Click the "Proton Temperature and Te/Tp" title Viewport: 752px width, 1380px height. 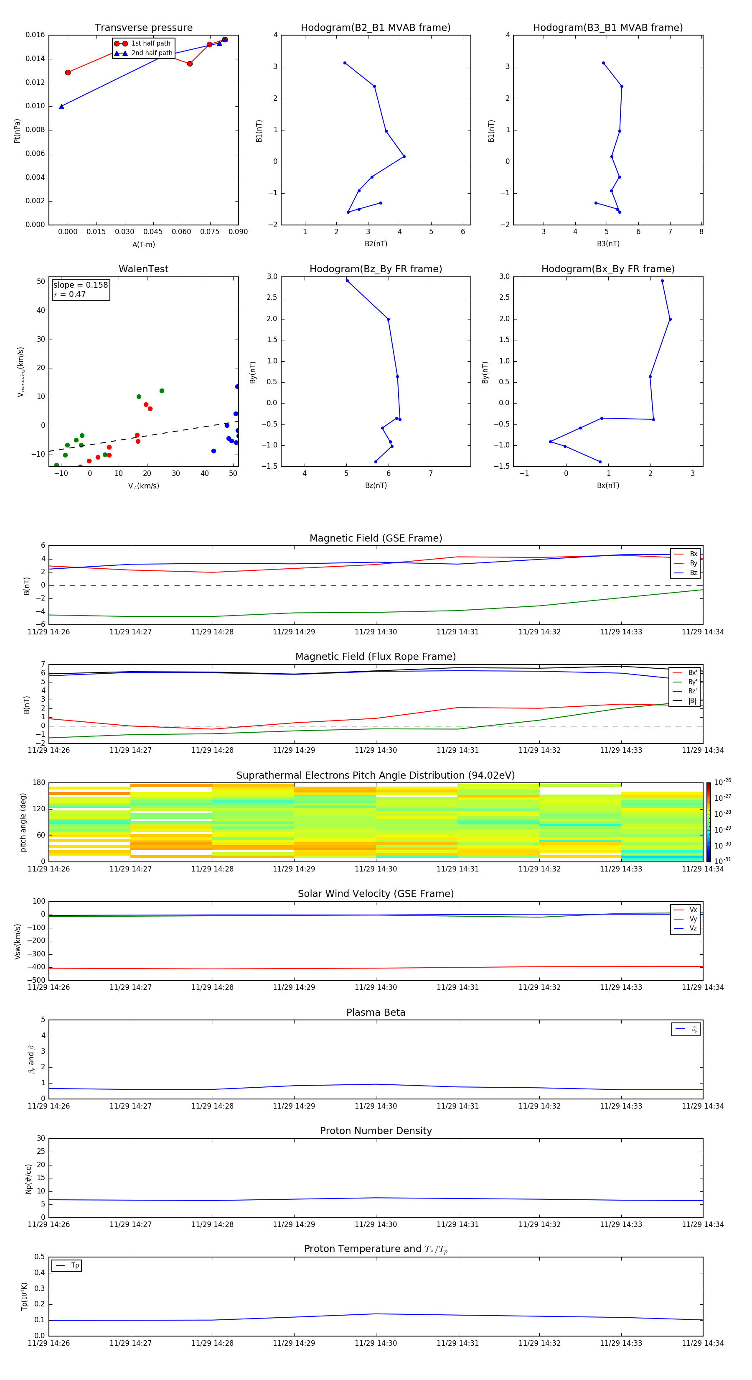click(x=376, y=1249)
